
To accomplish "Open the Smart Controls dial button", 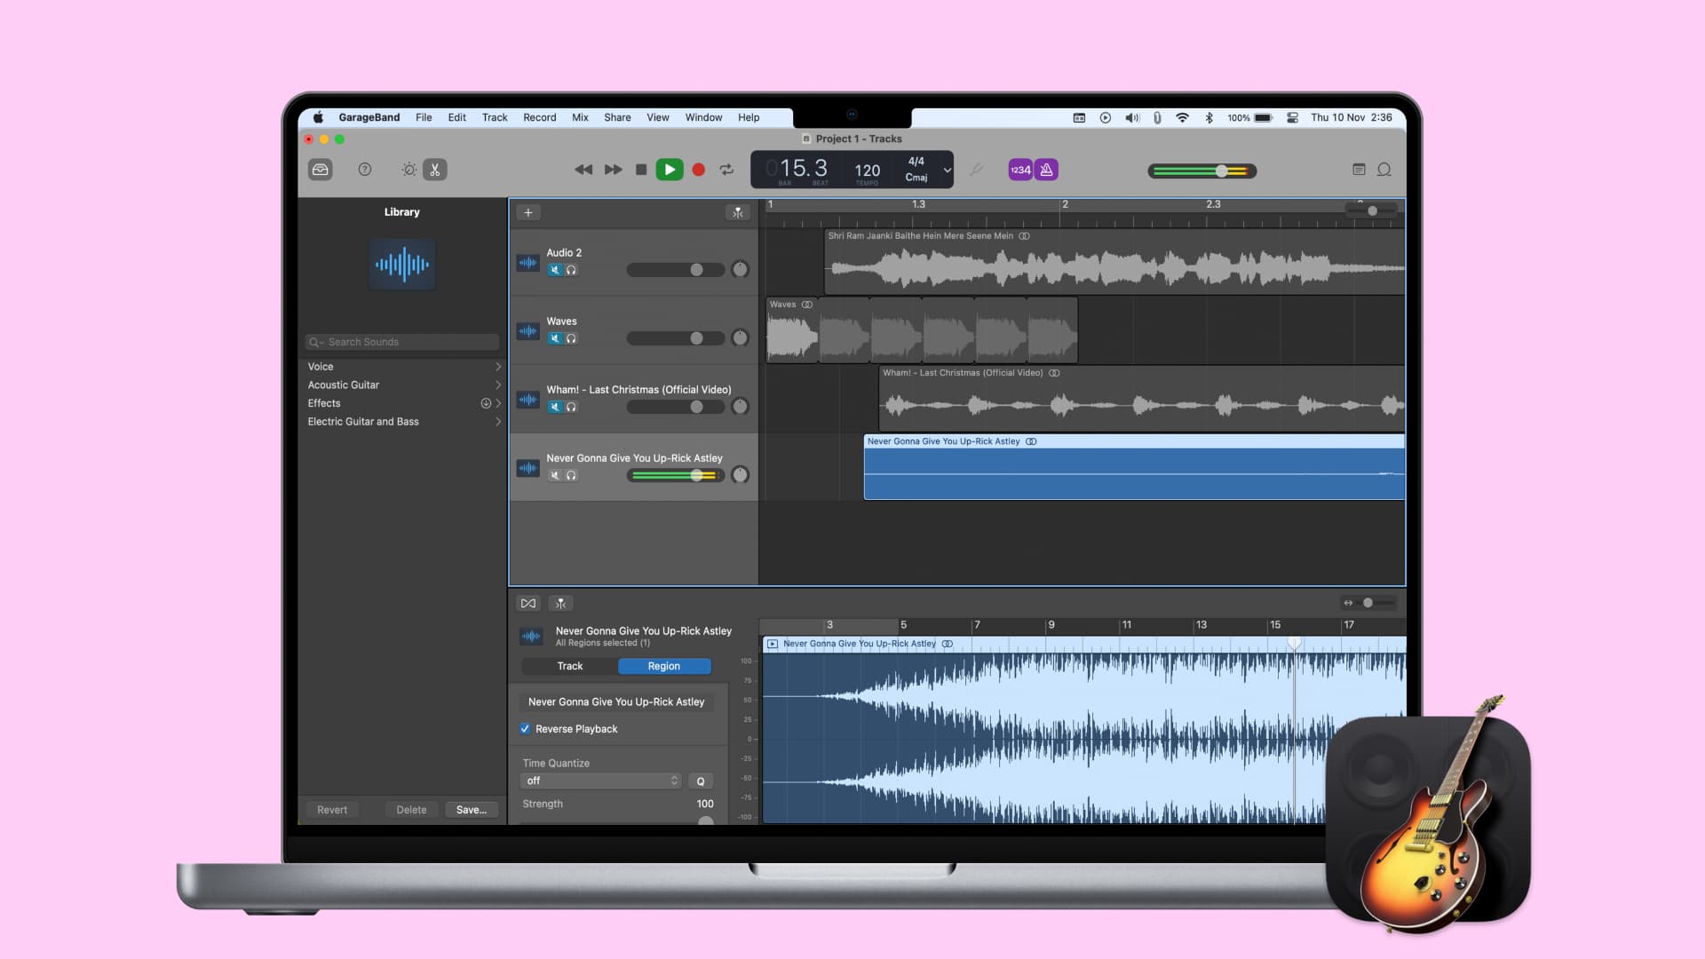I will [408, 170].
